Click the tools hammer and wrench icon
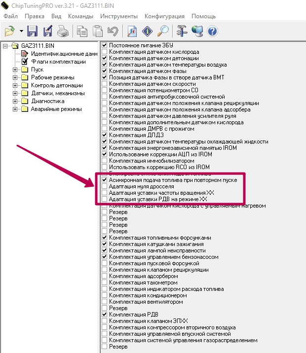306x353 pixels. coord(182,31)
